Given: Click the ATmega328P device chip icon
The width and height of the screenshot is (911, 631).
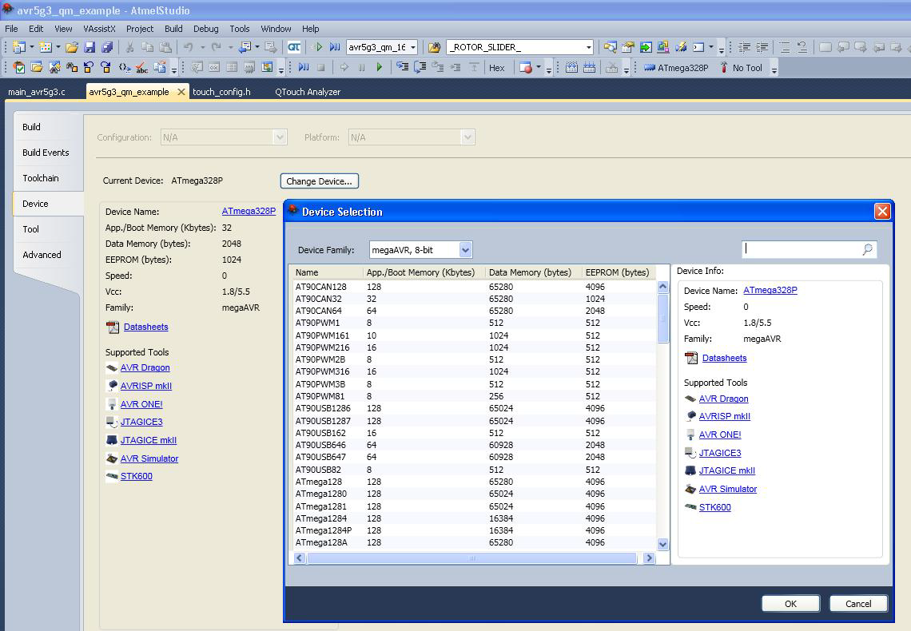Looking at the screenshot, I should (649, 68).
